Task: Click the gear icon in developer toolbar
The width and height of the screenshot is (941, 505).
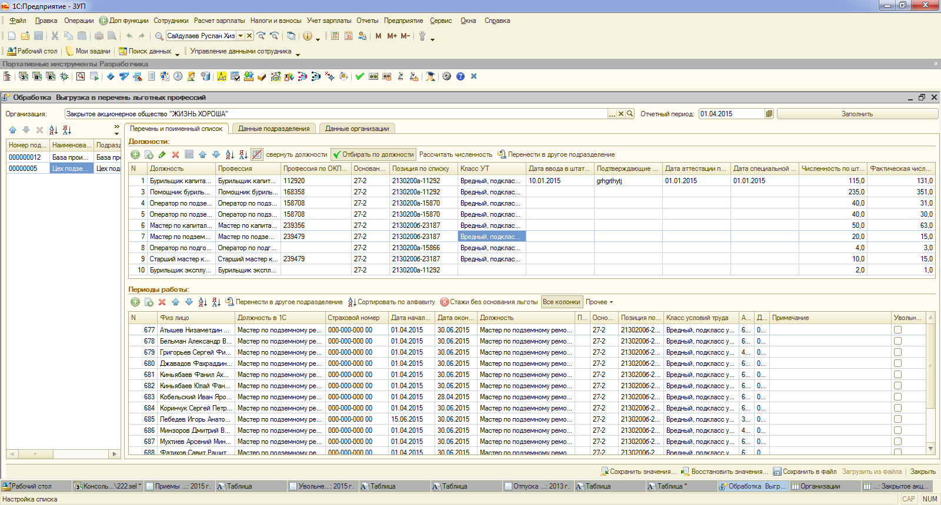Action: [446, 76]
